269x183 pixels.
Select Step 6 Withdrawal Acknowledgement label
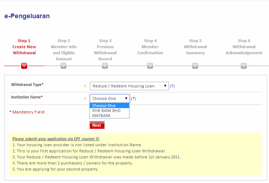(244, 47)
